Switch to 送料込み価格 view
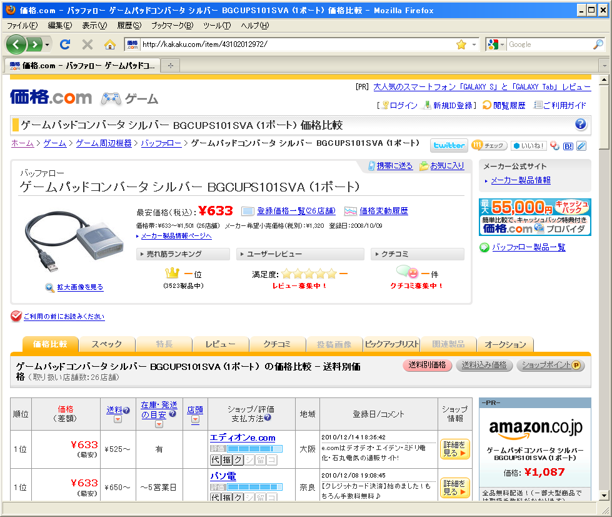 484,365
